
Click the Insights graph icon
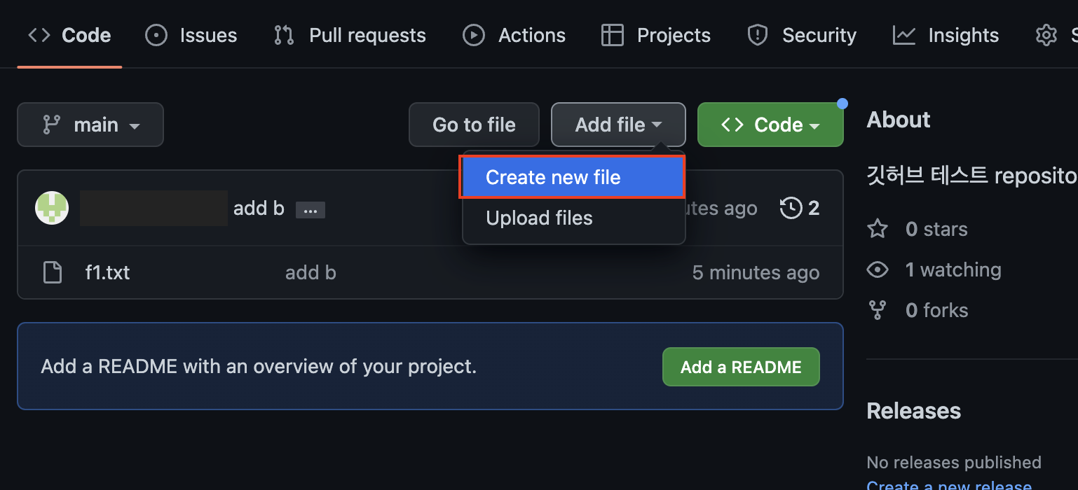[x=904, y=35]
